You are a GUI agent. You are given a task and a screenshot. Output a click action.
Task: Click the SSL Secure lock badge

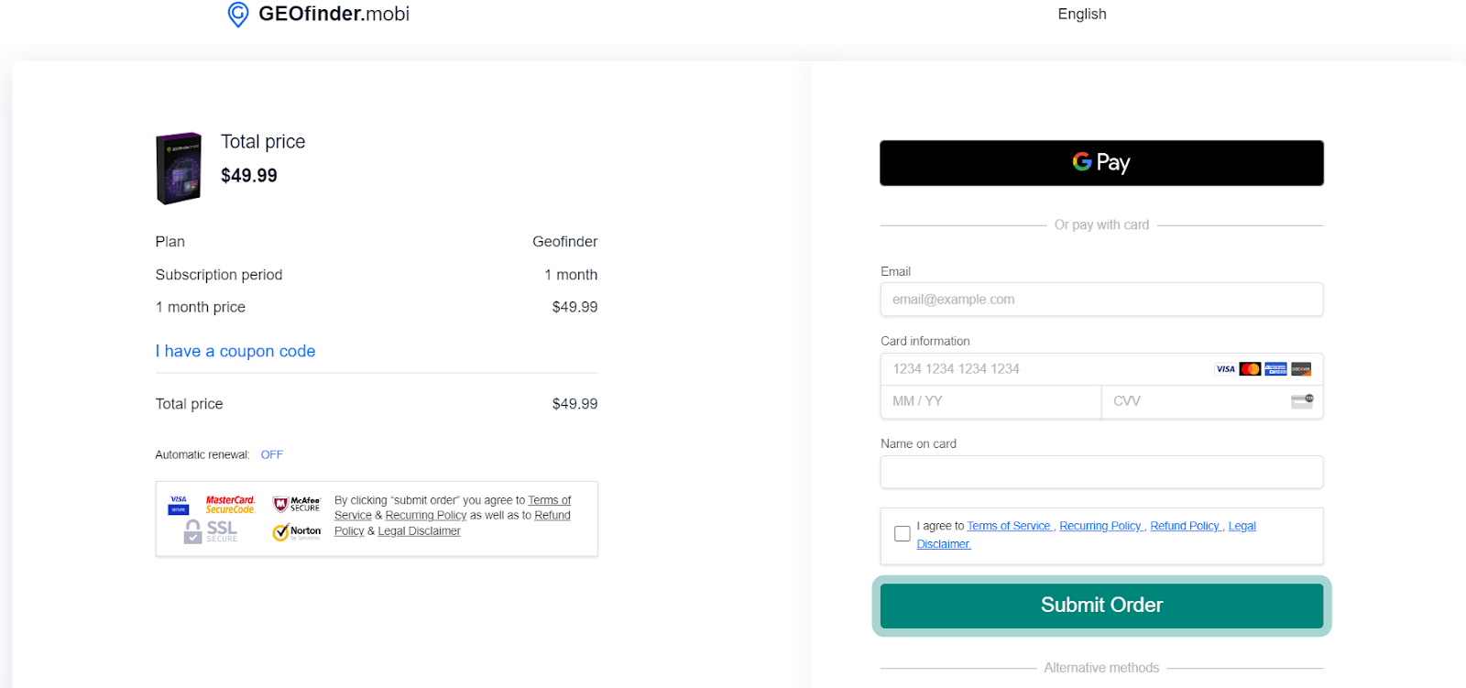[211, 531]
